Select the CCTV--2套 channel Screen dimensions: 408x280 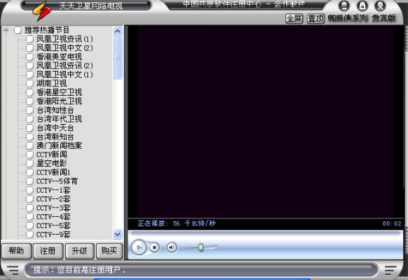(x=53, y=199)
